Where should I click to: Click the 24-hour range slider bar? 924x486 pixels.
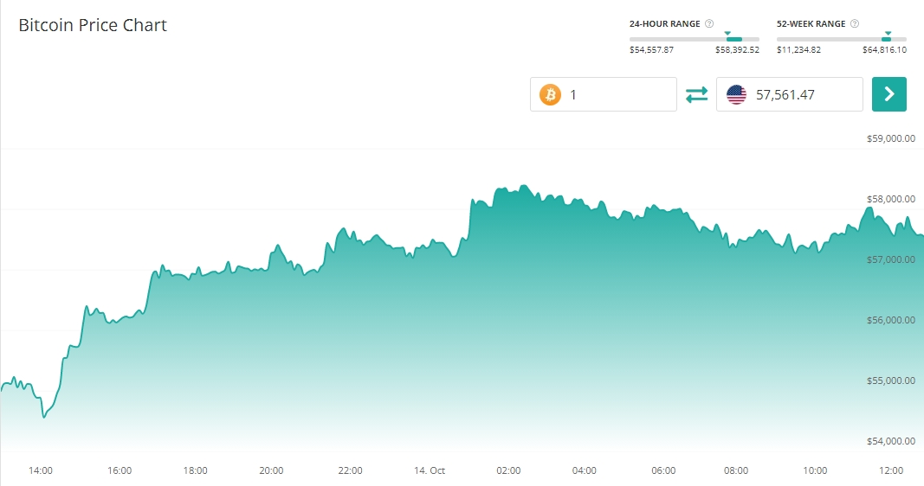tap(694, 39)
